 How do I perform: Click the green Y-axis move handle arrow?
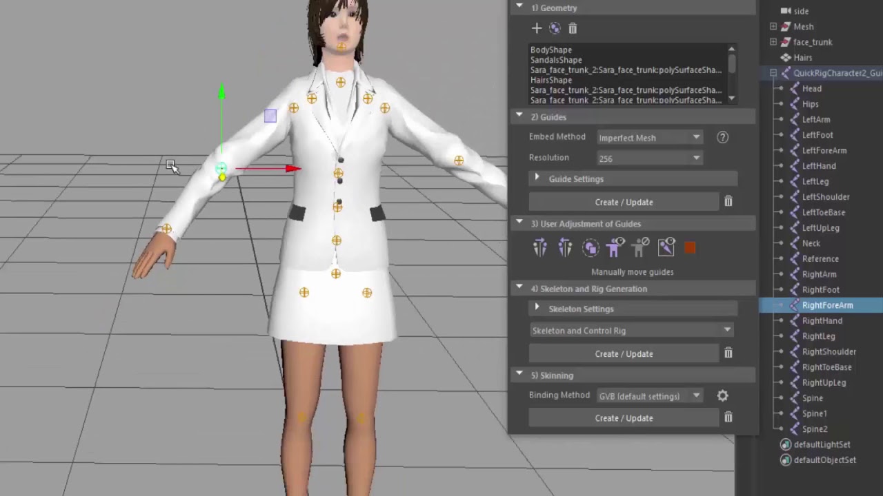coord(221,92)
